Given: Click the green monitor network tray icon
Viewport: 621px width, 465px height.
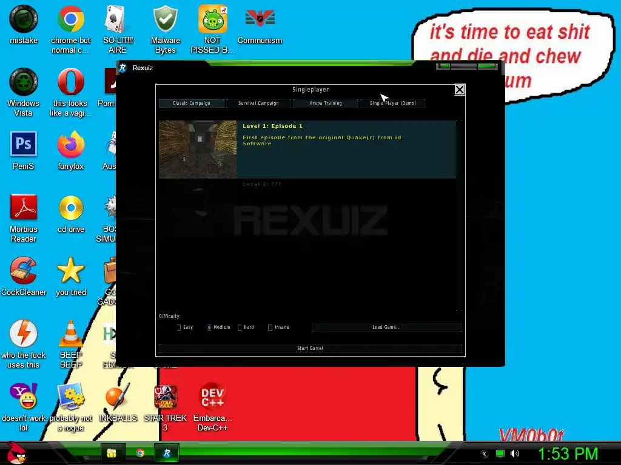Looking at the screenshot, I should point(500,453).
